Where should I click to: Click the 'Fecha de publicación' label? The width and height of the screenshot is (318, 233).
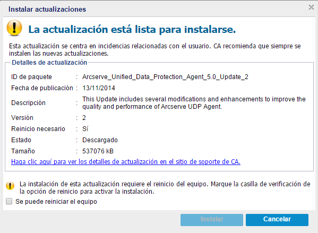[x=42, y=88]
